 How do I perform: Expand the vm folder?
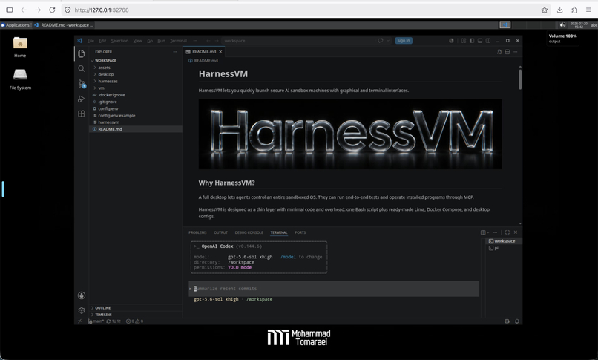tap(135, 88)
